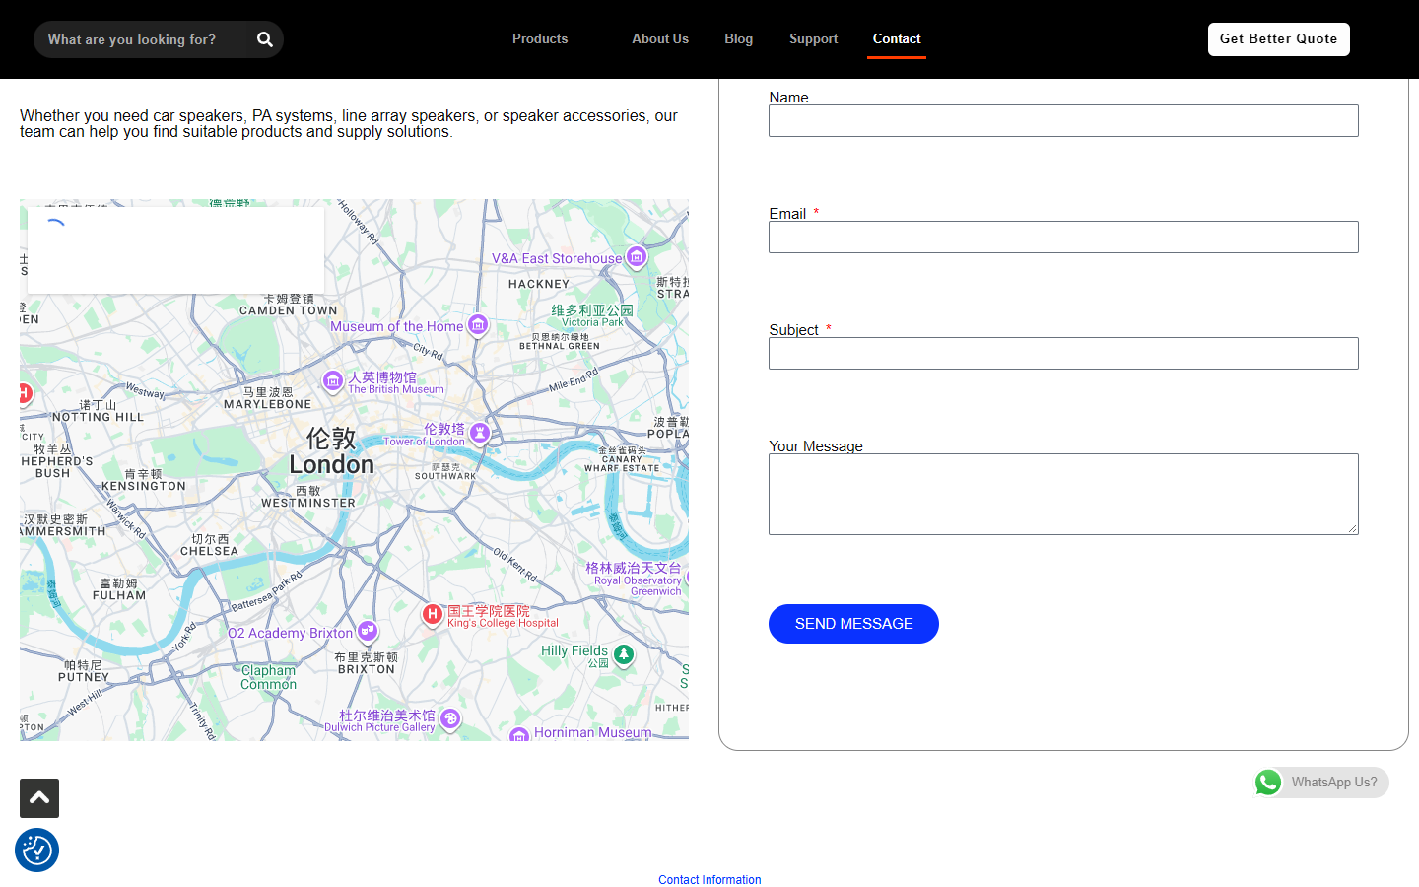This screenshot has height=887, width=1419.
Task: Select the Dulwich Picture Gallery marker icon
Action: pos(450,718)
